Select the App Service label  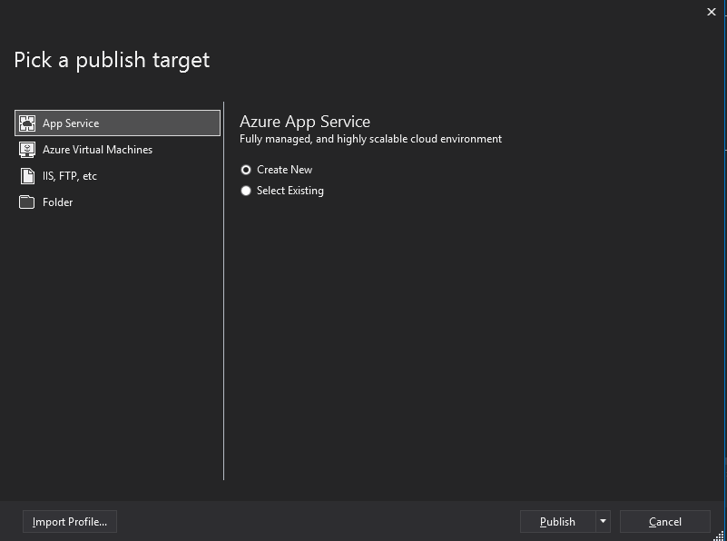pyautogui.click(x=71, y=123)
